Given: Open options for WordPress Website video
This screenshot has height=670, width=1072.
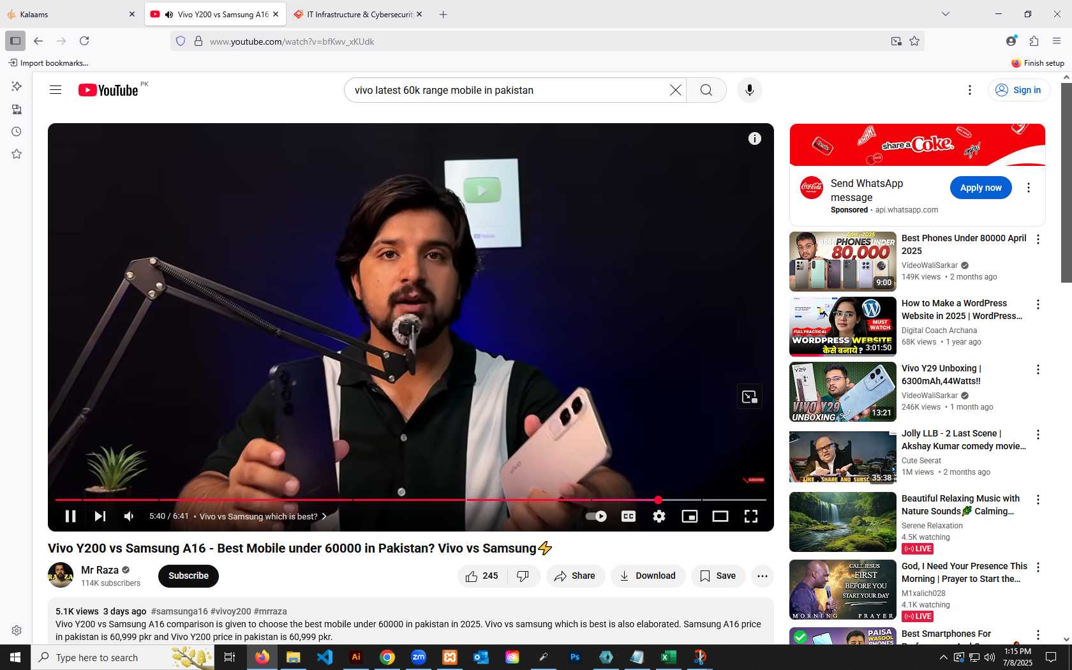Looking at the screenshot, I should coord(1038,304).
